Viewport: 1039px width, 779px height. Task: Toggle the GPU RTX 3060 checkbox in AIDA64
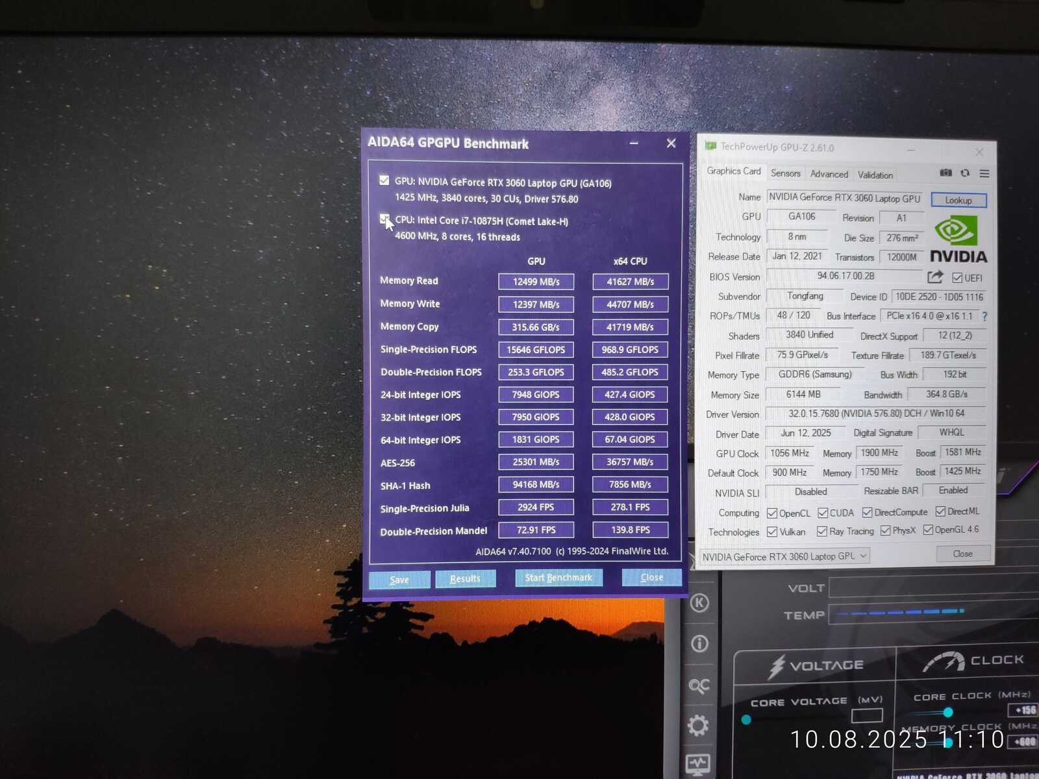[384, 180]
